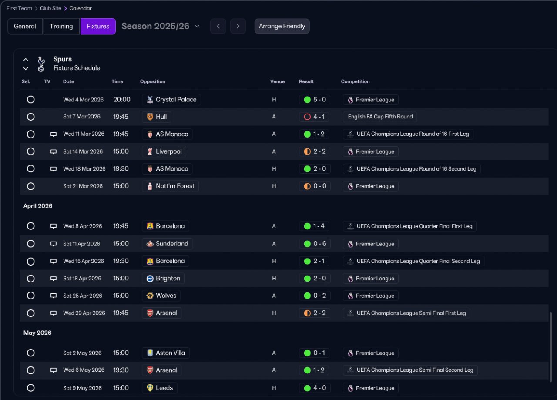Click the Arrange Friendly button
This screenshot has width=557, height=400.
pos(282,26)
